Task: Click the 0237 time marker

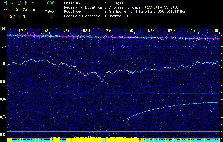Action: point(150,31)
